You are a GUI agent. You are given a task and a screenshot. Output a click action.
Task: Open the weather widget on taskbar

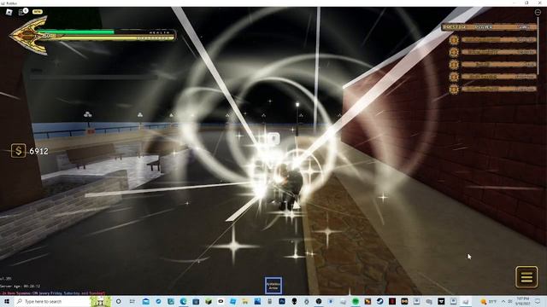pos(488,301)
